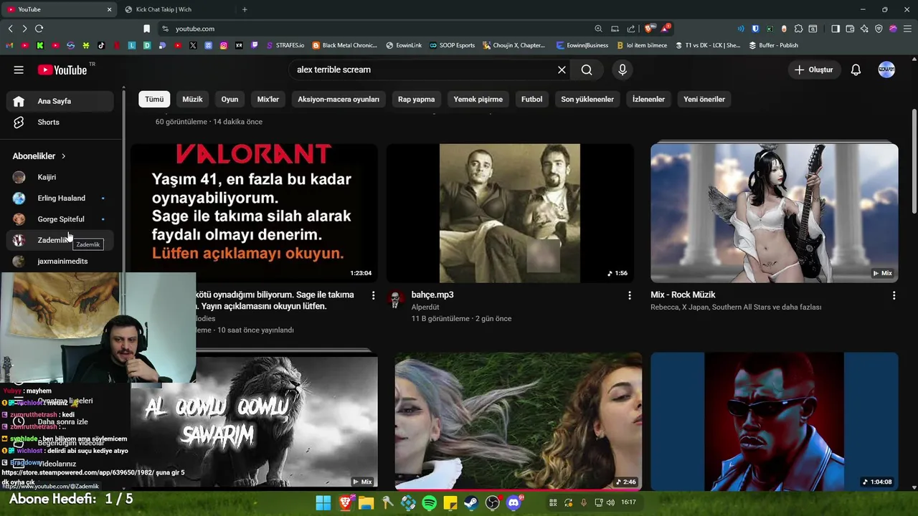918x516 pixels.
Task: Open Brave Shields lion icon
Action: tap(649, 29)
